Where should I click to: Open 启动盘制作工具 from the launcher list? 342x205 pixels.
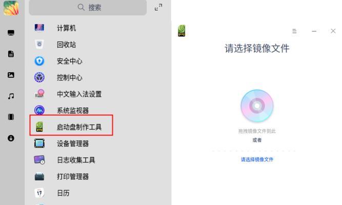coord(71,127)
